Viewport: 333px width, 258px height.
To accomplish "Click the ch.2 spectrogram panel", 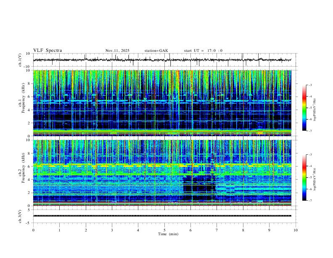I will pyautogui.click(x=162, y=173).
